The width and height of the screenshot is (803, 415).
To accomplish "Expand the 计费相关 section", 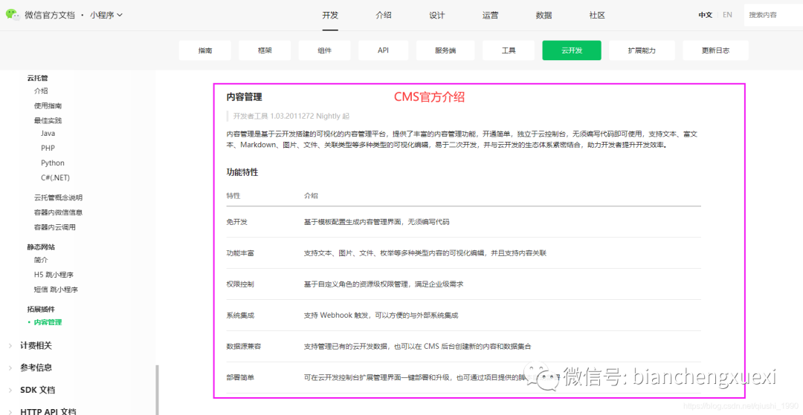I will pos(36,346).
